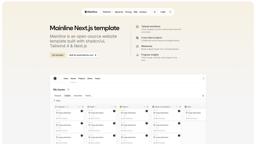Click the hexagon app logo in dashboard
This screenshot has height=144, width=256.
coord(55,78)
